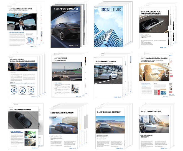Click the woman driving photo on the UV Blocking brochure
Image resolution: width=183 pixels, height=151 pixels.
point(154,72)
